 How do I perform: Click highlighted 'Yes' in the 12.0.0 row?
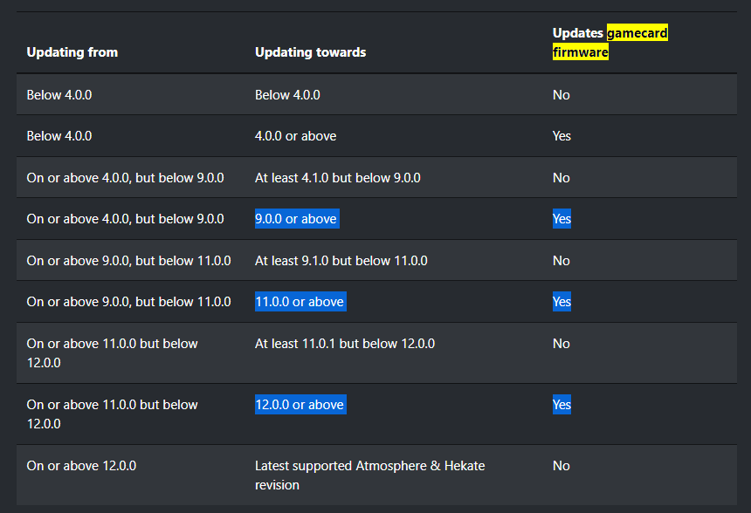[562, 404]
